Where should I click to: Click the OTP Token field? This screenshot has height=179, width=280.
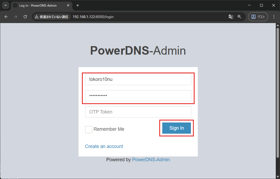coord(138,112)
